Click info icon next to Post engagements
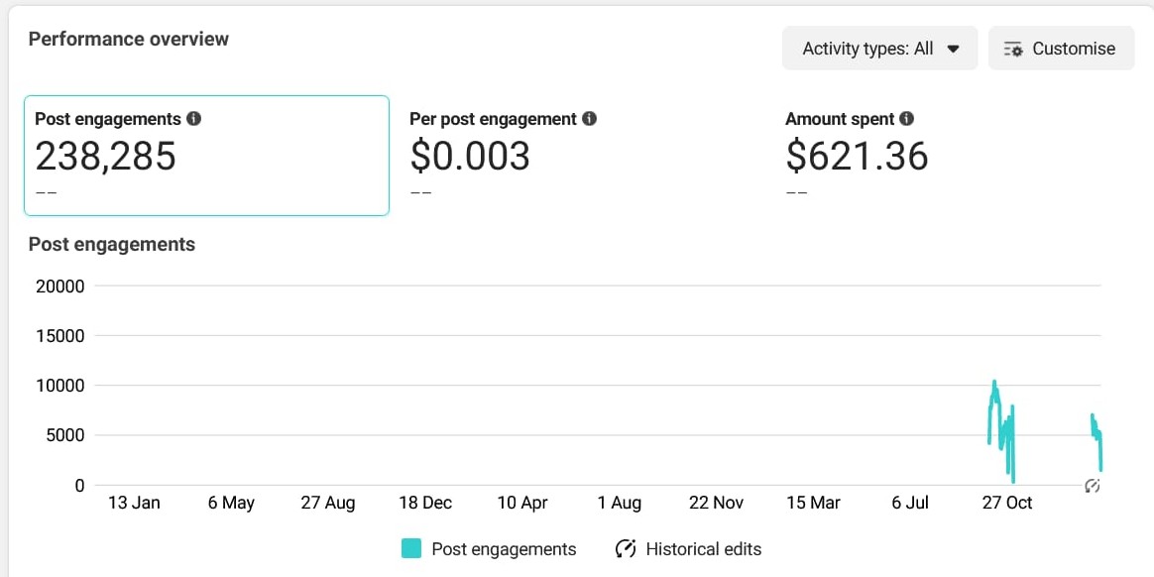 [193, 119]
